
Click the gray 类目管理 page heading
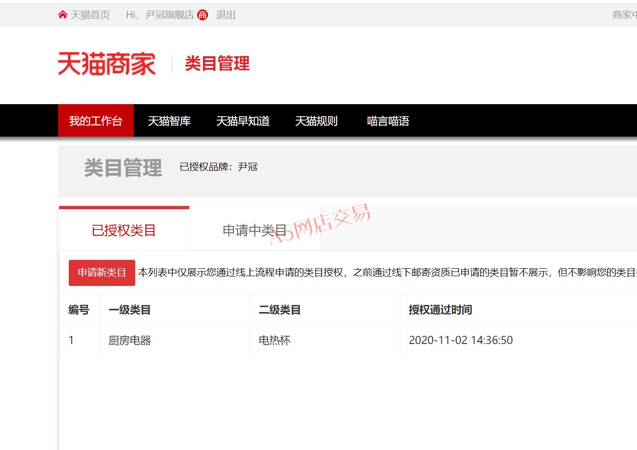click(x=123, y=167)
